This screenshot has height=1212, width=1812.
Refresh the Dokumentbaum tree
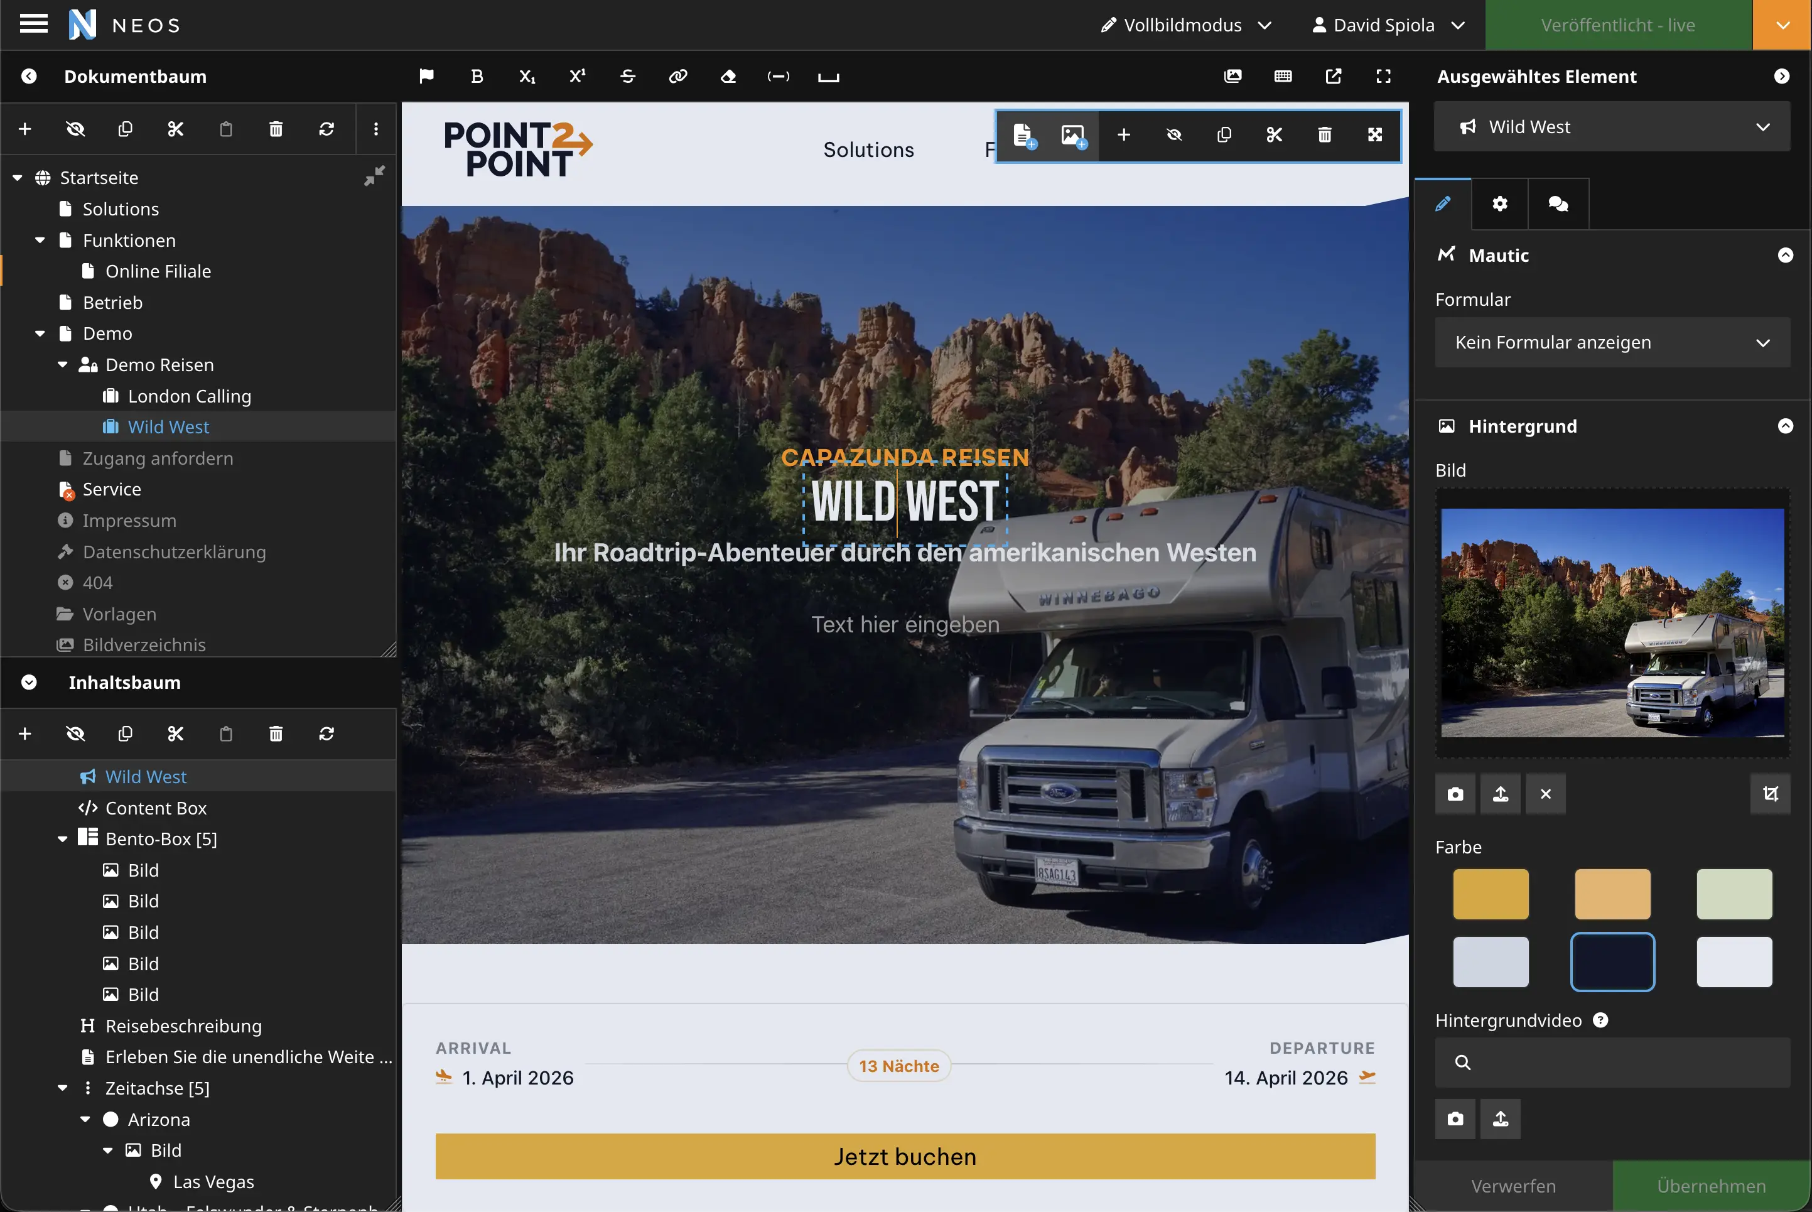point(326,129)
